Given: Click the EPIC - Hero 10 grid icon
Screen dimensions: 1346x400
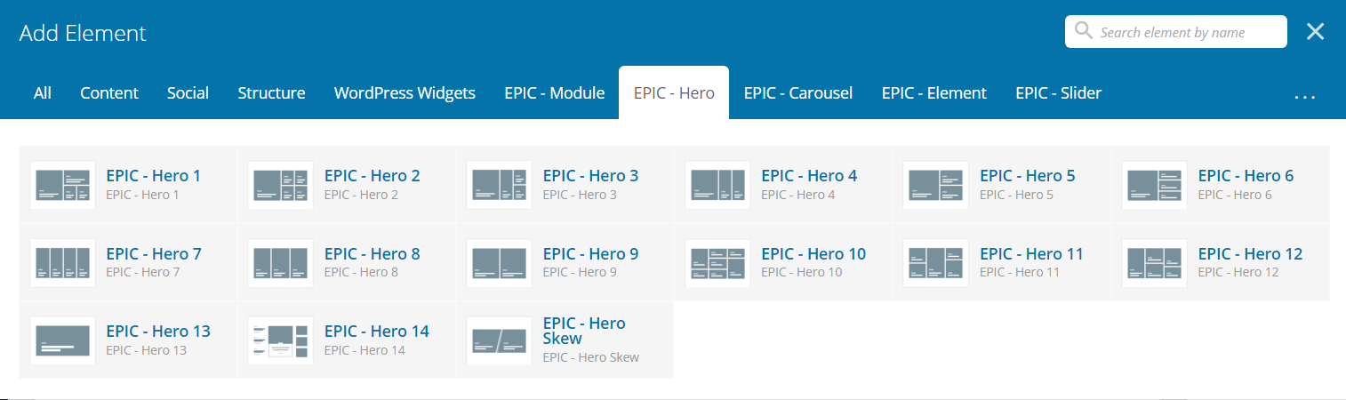Looking at the screenshot, I should tap(717, 263).
